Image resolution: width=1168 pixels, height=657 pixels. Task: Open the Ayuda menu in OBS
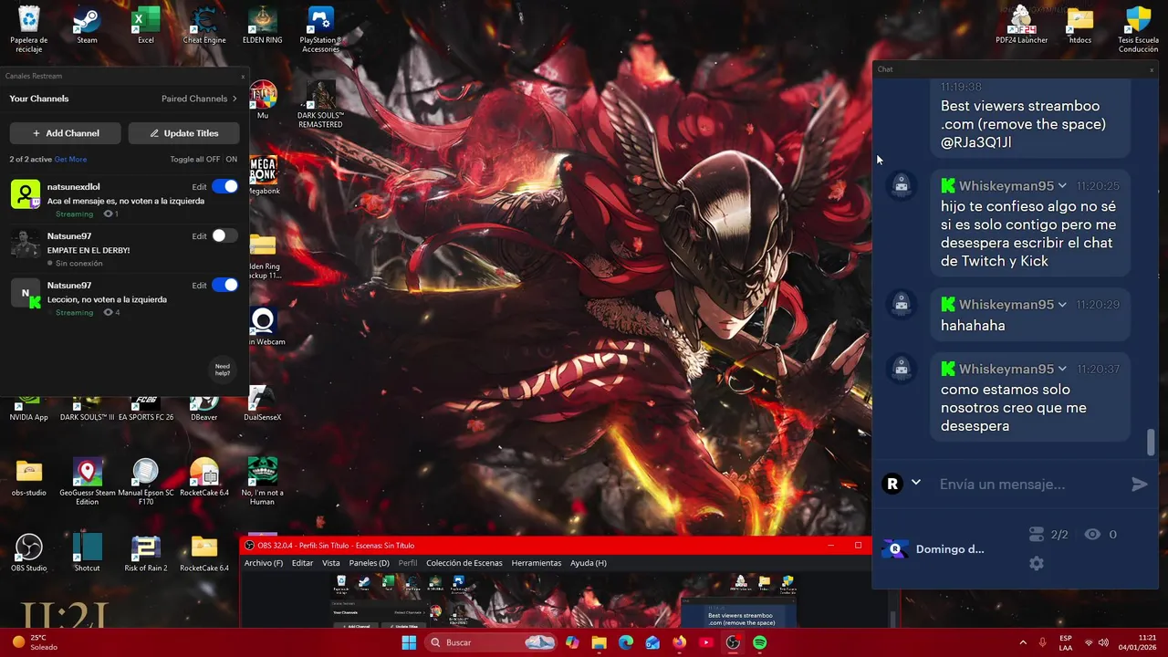(x=589, y=563)
